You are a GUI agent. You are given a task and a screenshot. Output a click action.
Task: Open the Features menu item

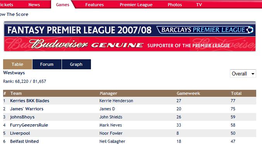coord(94,5)
